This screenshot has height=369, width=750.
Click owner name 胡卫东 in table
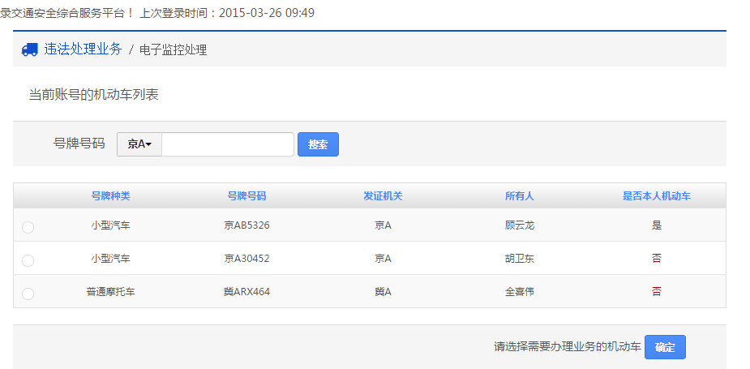coord(519,259)
